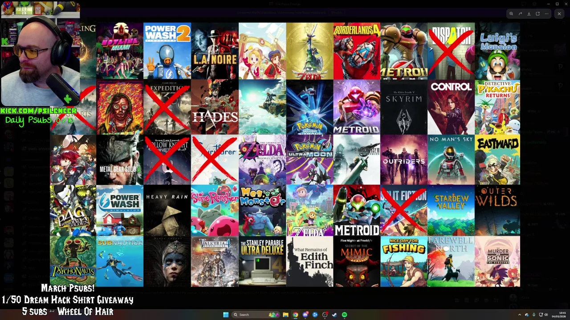The width and height of the screenshot is (570, 320).
Task: Show hidden system tray icons
Action: pyautogui.click(x=519, y=315)
